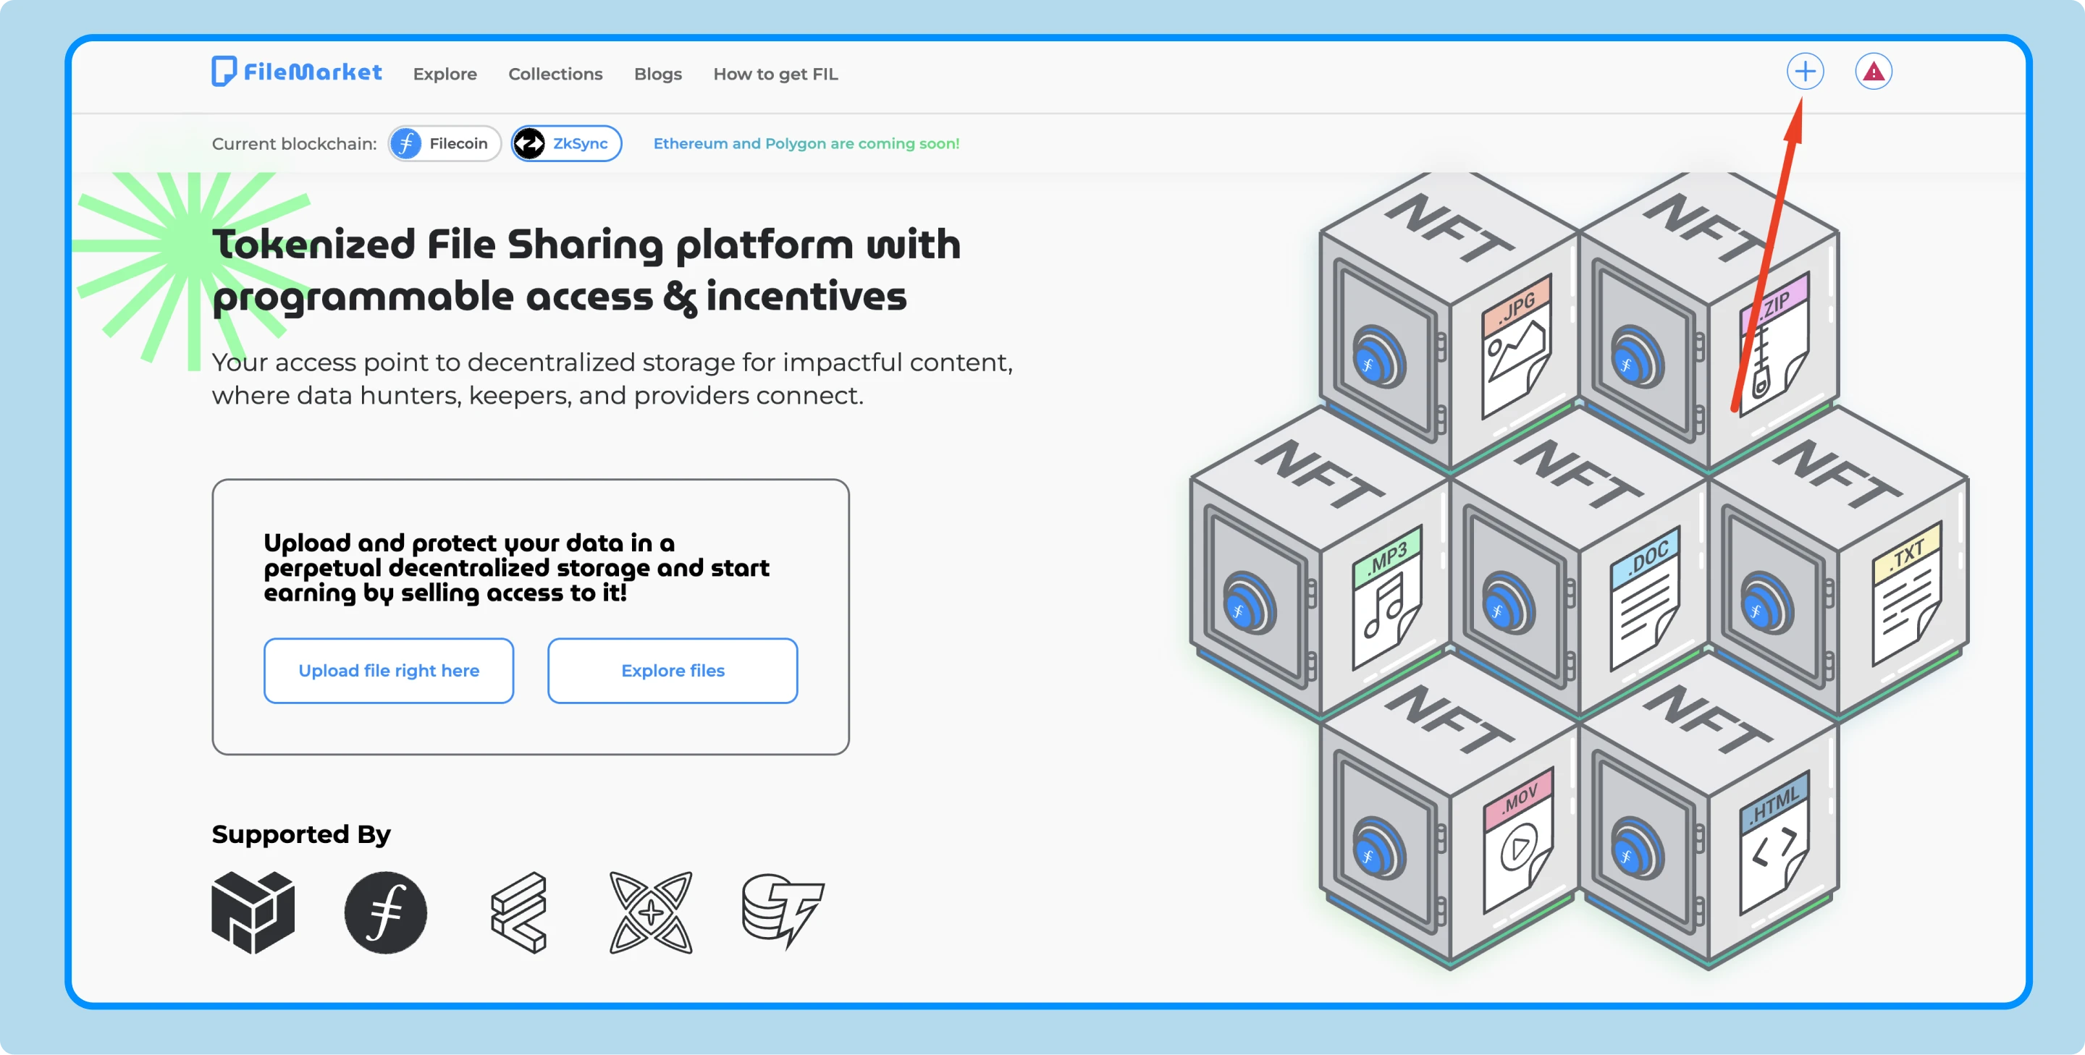
Task: Click Ethereum and Polygon coming soon link
Action: 805,143
